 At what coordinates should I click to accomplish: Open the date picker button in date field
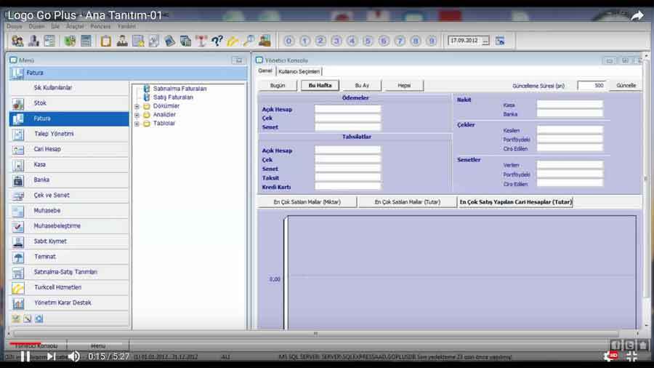point(485,41)
